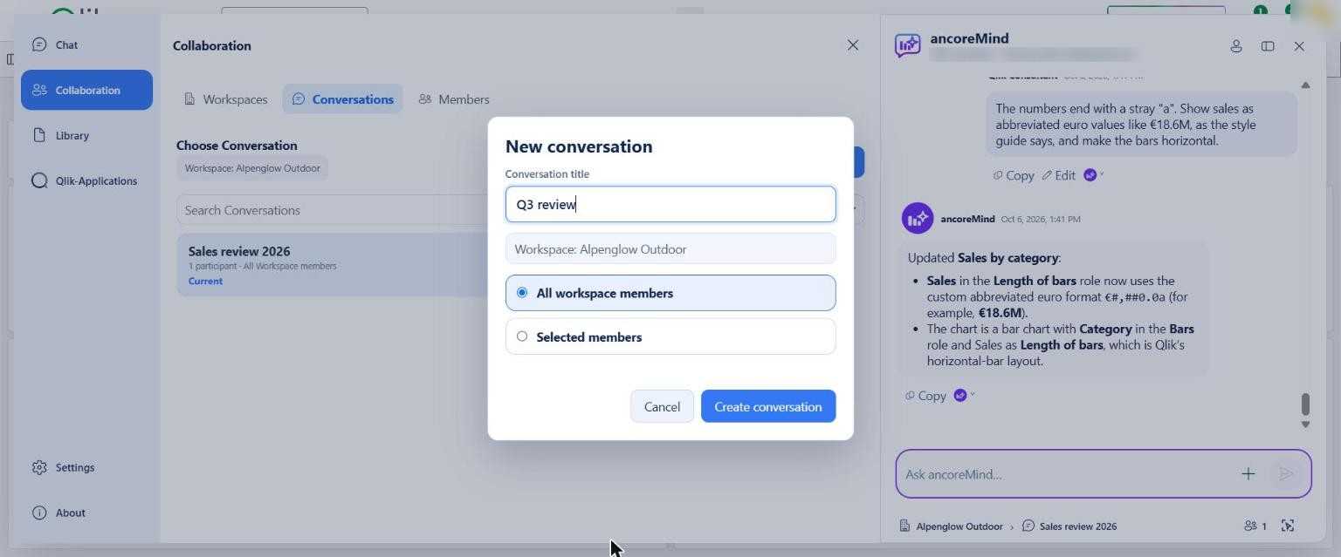The image size is (1341, 557).
Task: Switch to the Workspaces tab
Action: [226, 99]
